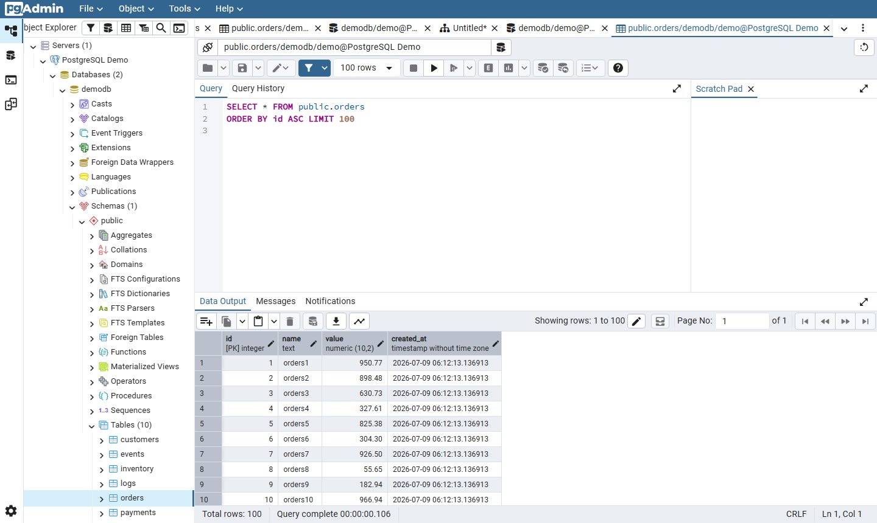Close the Scratch Pad panel
Viewport: 877px width, 523px height.
pyautogui.click(x=751, y=89)
